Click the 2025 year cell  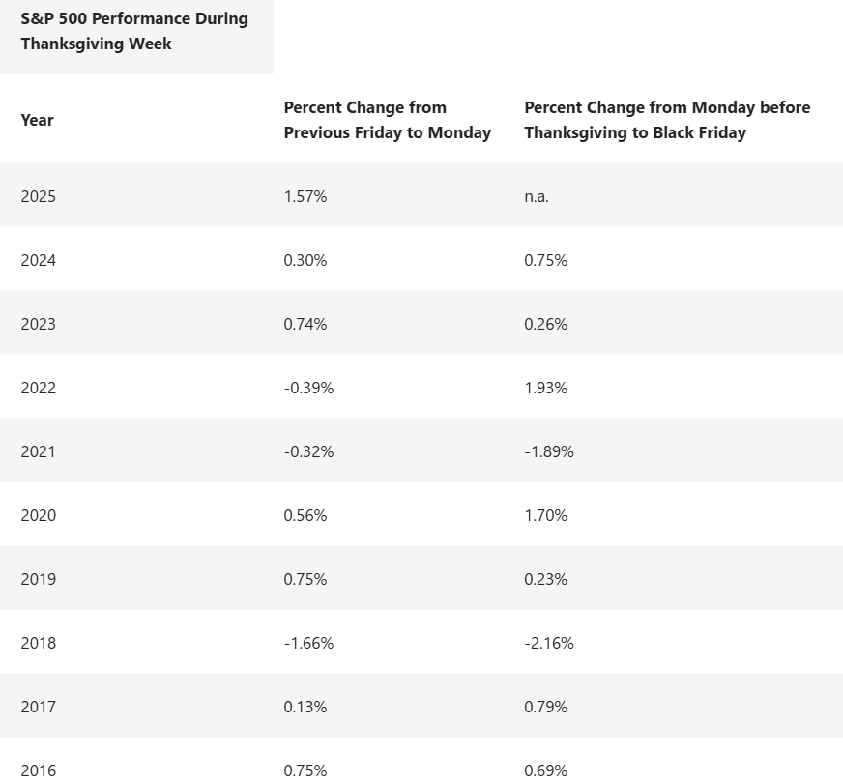point(39,196)
